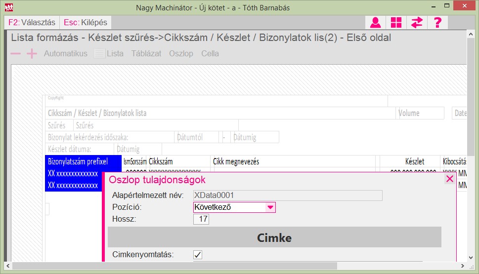Screen dimensions: 479x274
Task: Click the Dátumig cell after the dash
Action: pyautogui.click(x=256, y=137)
